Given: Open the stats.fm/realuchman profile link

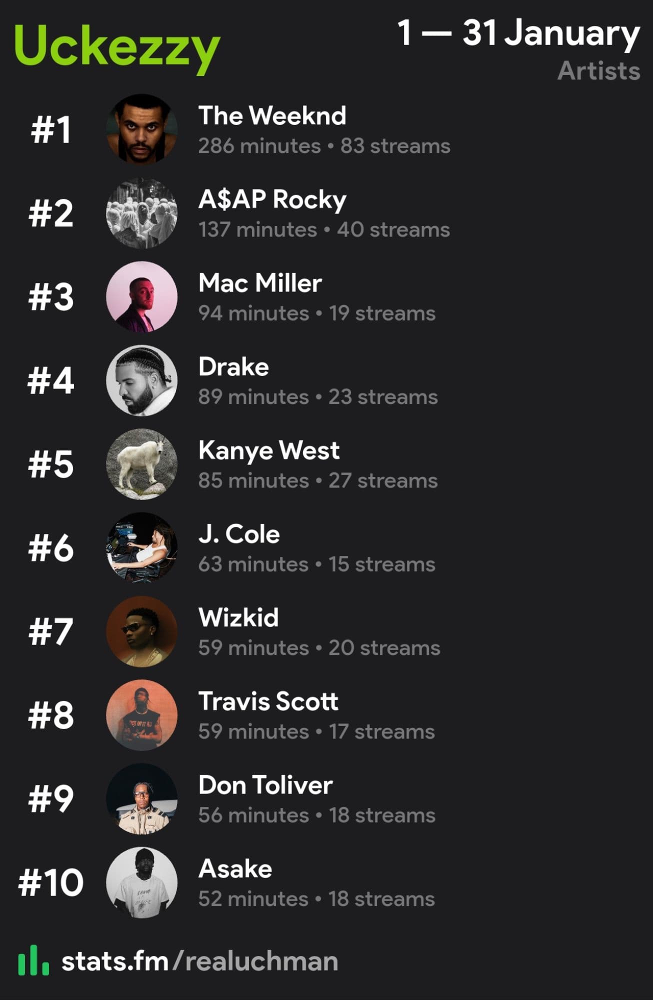Looking at the screenshot, I should pyautogui.click(x=199, y=961).
